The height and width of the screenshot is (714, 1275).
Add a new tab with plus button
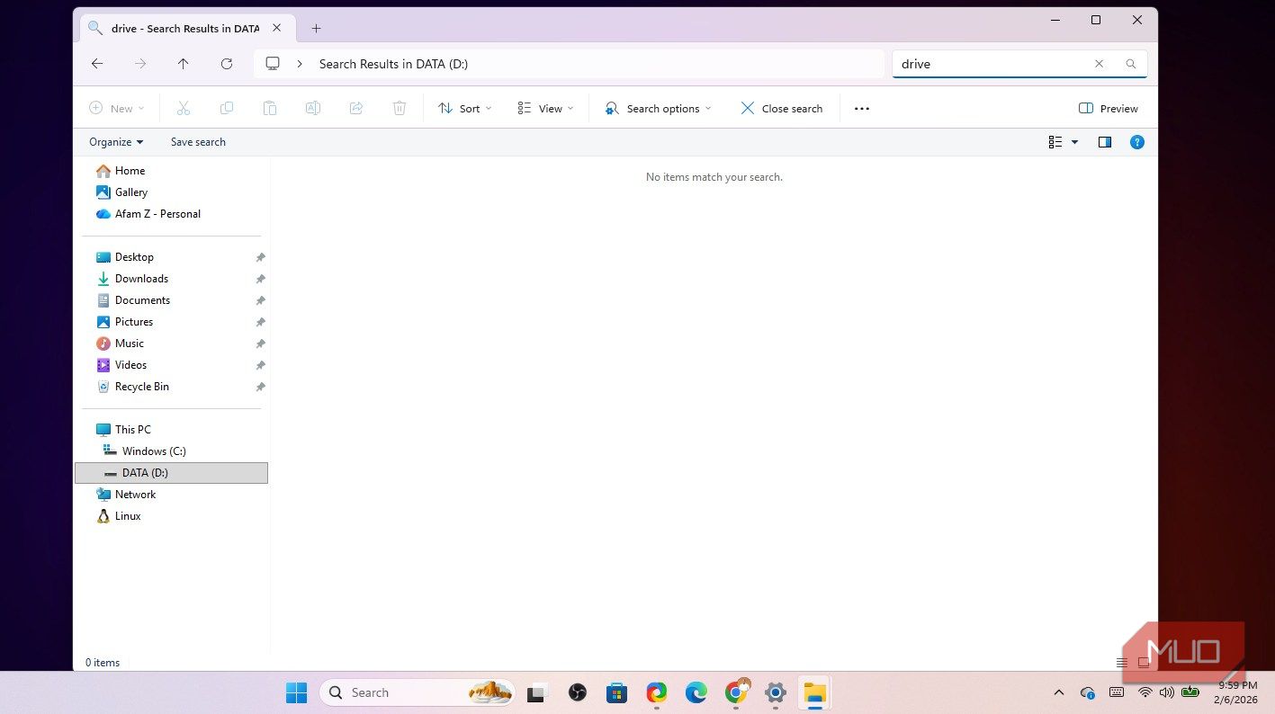click(316, 28)
